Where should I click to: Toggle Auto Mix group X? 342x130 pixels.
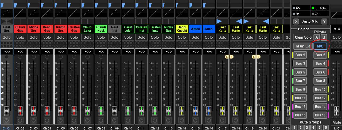tap(296, 21)
